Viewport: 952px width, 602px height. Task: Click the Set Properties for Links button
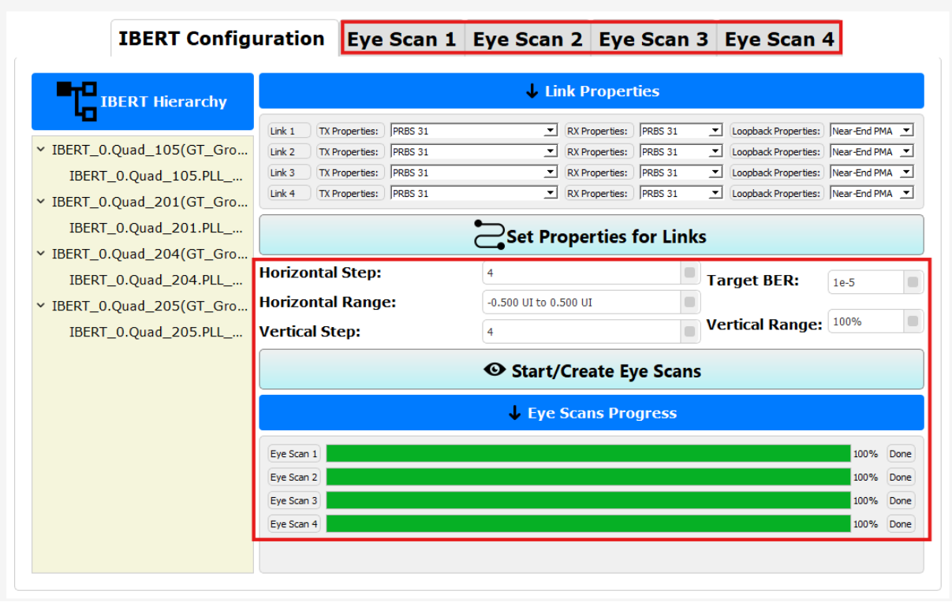pos(592,235)
